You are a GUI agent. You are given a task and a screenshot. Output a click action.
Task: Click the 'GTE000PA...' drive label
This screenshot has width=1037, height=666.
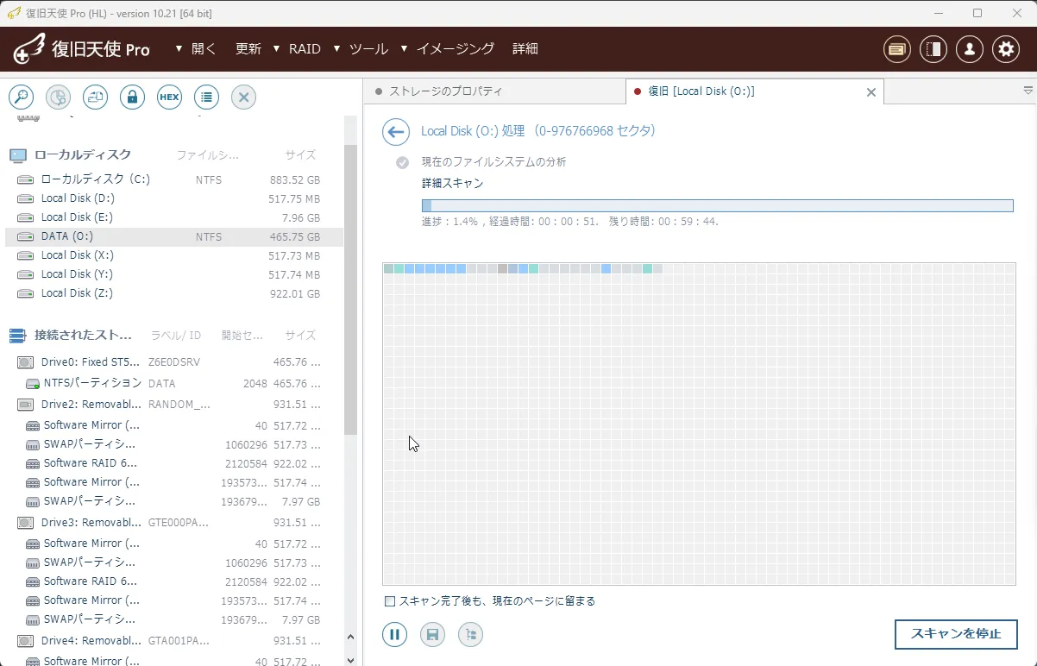pos(179,523)
